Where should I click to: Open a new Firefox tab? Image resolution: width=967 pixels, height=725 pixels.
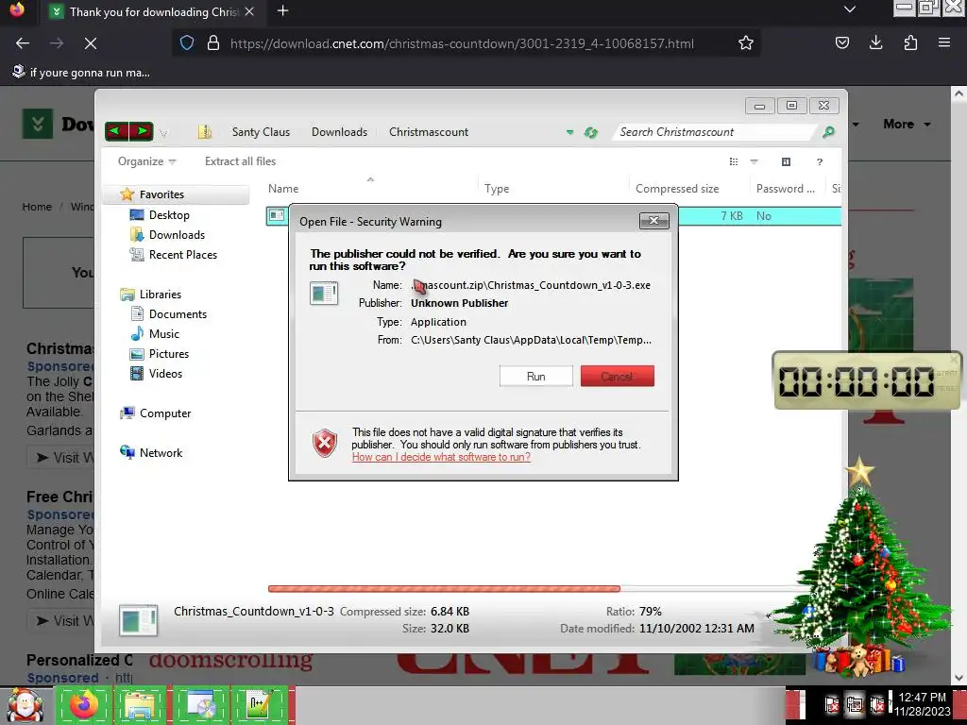pos(282,11)
